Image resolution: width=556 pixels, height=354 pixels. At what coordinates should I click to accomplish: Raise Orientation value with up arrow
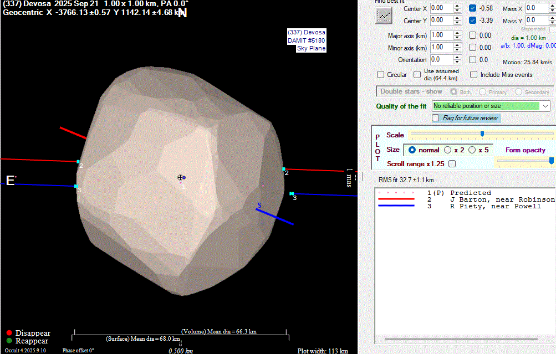(457, 57)
